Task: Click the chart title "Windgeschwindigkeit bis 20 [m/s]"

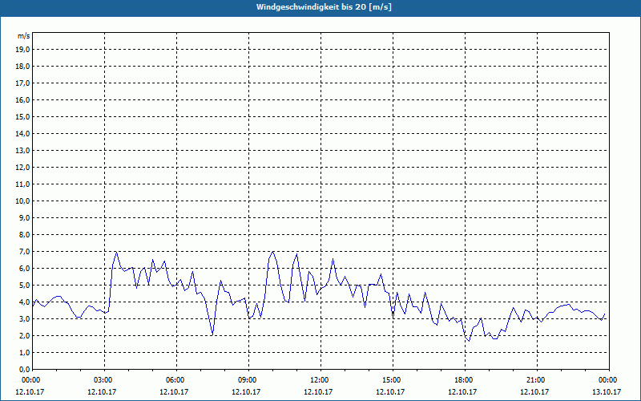Action: [324, 7]
